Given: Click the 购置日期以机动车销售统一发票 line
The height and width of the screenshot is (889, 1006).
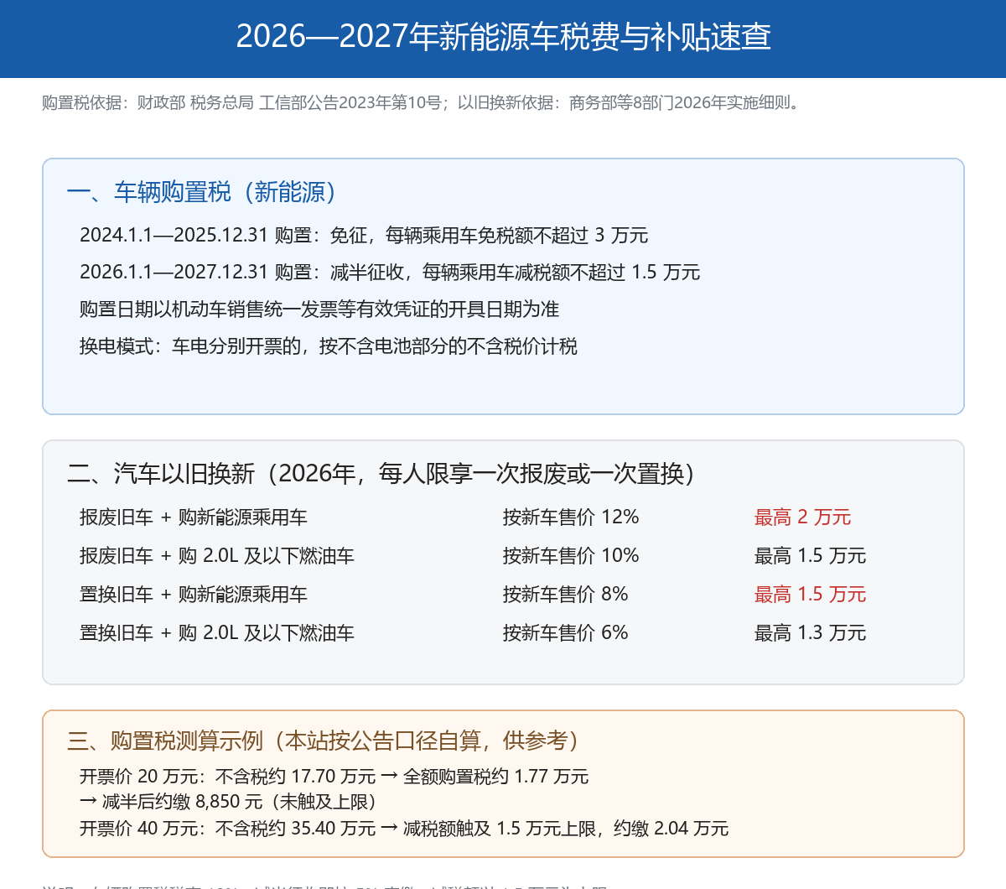Looking at the screenshot, I should click(x=319, y=309).
